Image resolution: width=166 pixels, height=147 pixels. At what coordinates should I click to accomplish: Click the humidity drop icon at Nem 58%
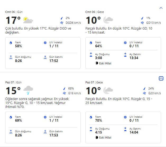point(11,43)
